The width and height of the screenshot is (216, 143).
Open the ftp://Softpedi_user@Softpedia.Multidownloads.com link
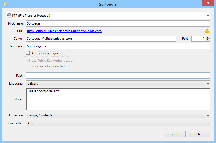click(x=64, y=31)
